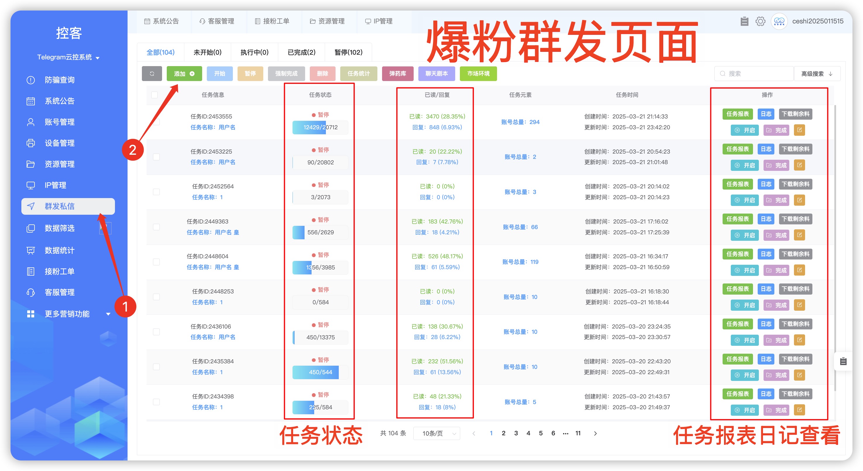Click the 弹药库 button

(x=397, y=74)
